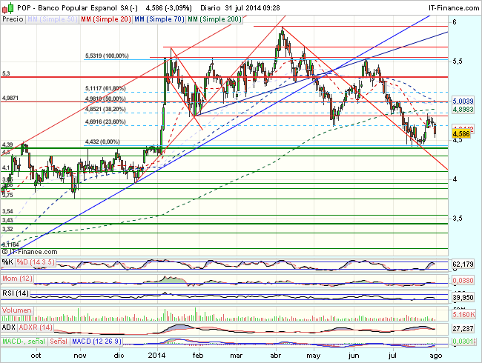Viewport: 482px width, 363px height.
Task: Click the abr label on the time axis
Action: coord(275,356)
